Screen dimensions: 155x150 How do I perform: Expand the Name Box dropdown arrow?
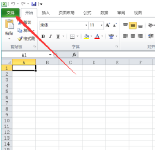[x=50, y=55]
